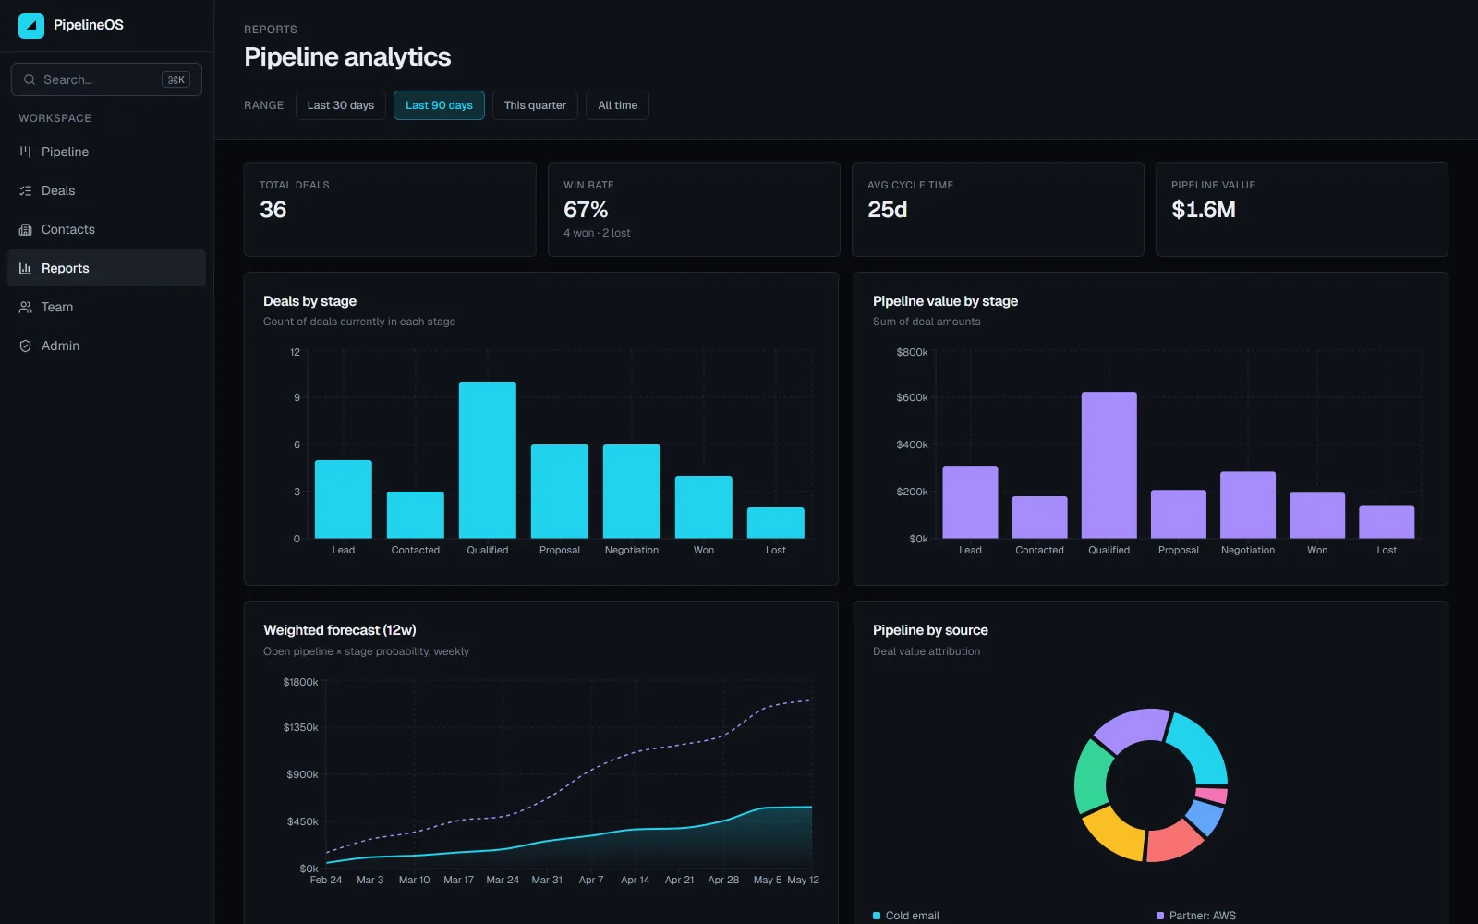Click the Reports bar-chart icon
Viewport: 1478px width, 924px height.
[26, 268]
